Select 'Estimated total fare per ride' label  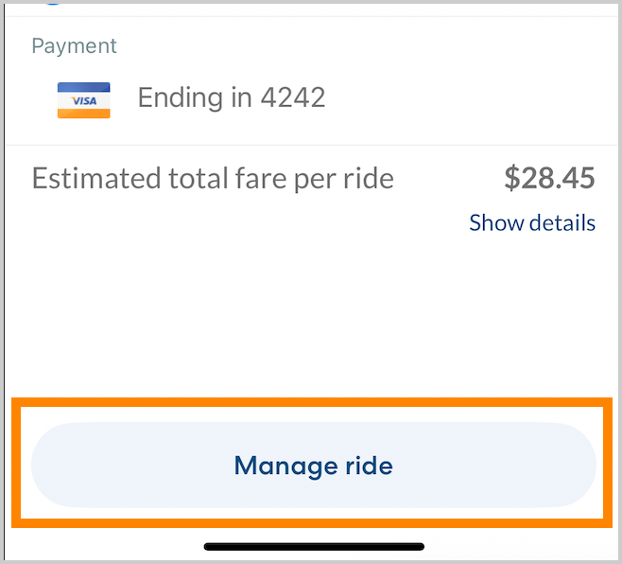[x=213, y=178]
